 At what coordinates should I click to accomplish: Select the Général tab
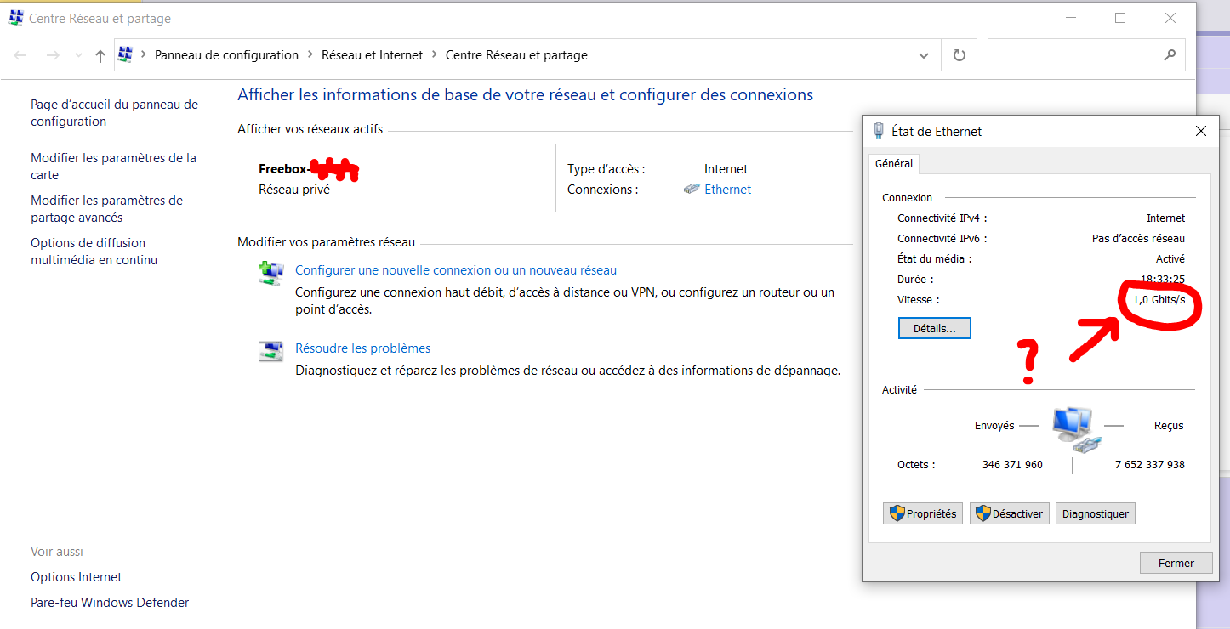893,163
